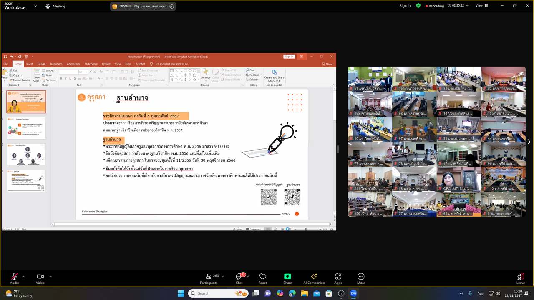Toggle italic formatting in the ribbon
Image resolution: width=534 pixels, height=300 pixels.
65,78
